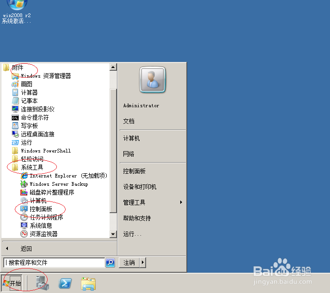Click the Connect to Projector (连接到投影仪) icon
The width and height of the screenshot is (330, 293).
point(15,109)
